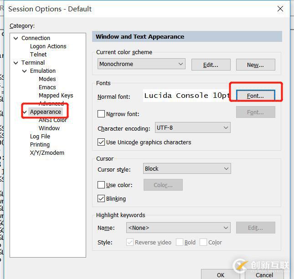Screen dimensions: 294x279
Task: Collapse the Appearance tree node chevron
Action: [x=25, y=112]
